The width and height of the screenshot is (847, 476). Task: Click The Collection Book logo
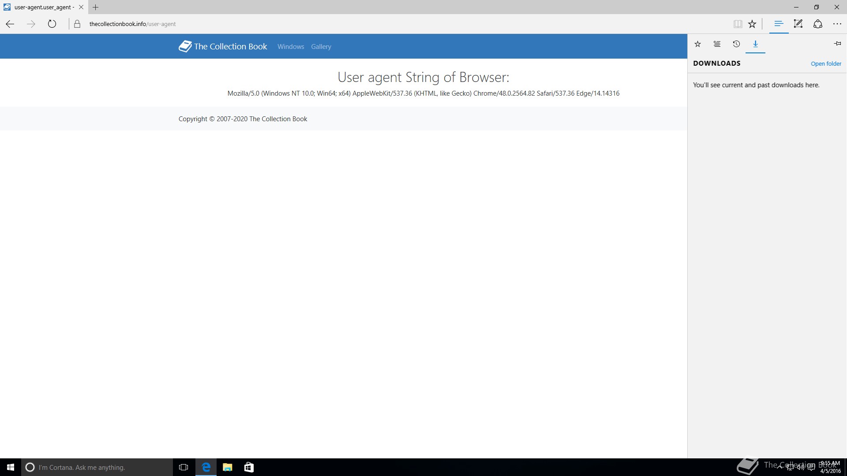click(223, 46)
